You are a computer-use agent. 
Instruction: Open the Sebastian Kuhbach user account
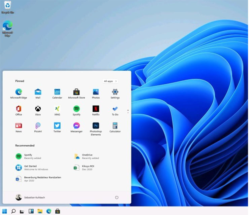(30, 198)
